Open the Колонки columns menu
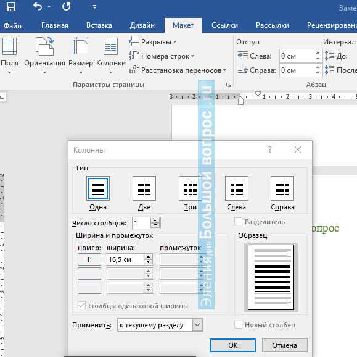Image resolution: width=357 pixels, height=357 pixels. [x=110, y=56]
